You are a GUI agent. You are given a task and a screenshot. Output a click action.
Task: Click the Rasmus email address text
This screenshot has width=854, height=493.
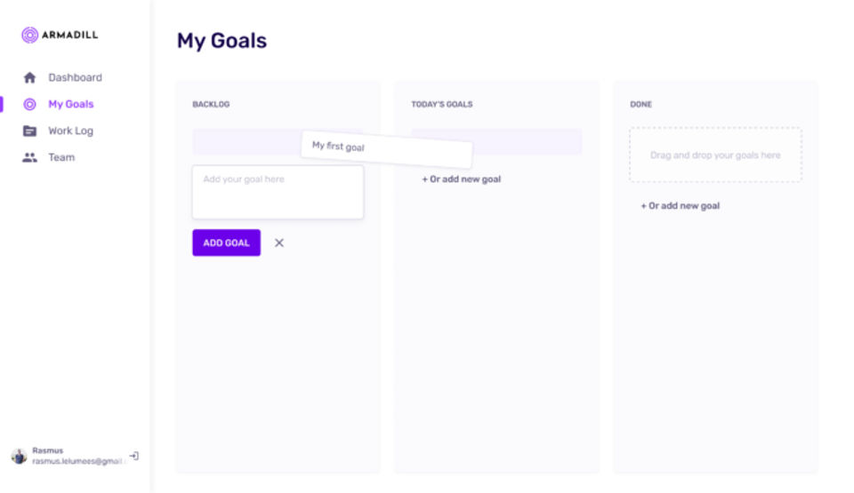click(x=77, y=461)
